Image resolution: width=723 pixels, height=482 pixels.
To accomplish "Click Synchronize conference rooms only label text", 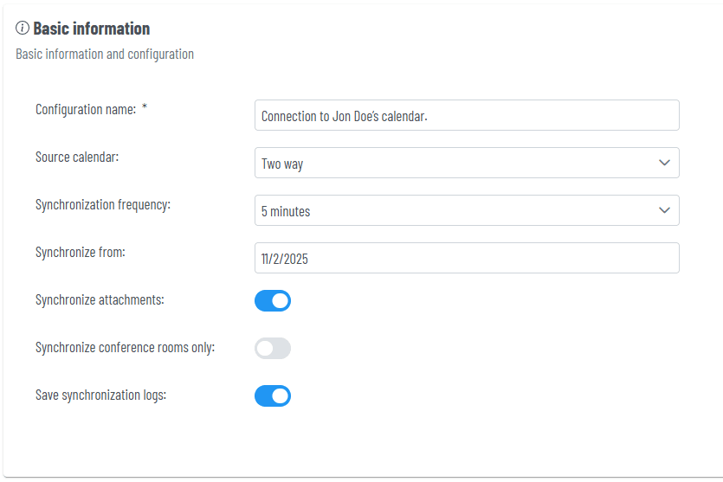I will [125, 348].
